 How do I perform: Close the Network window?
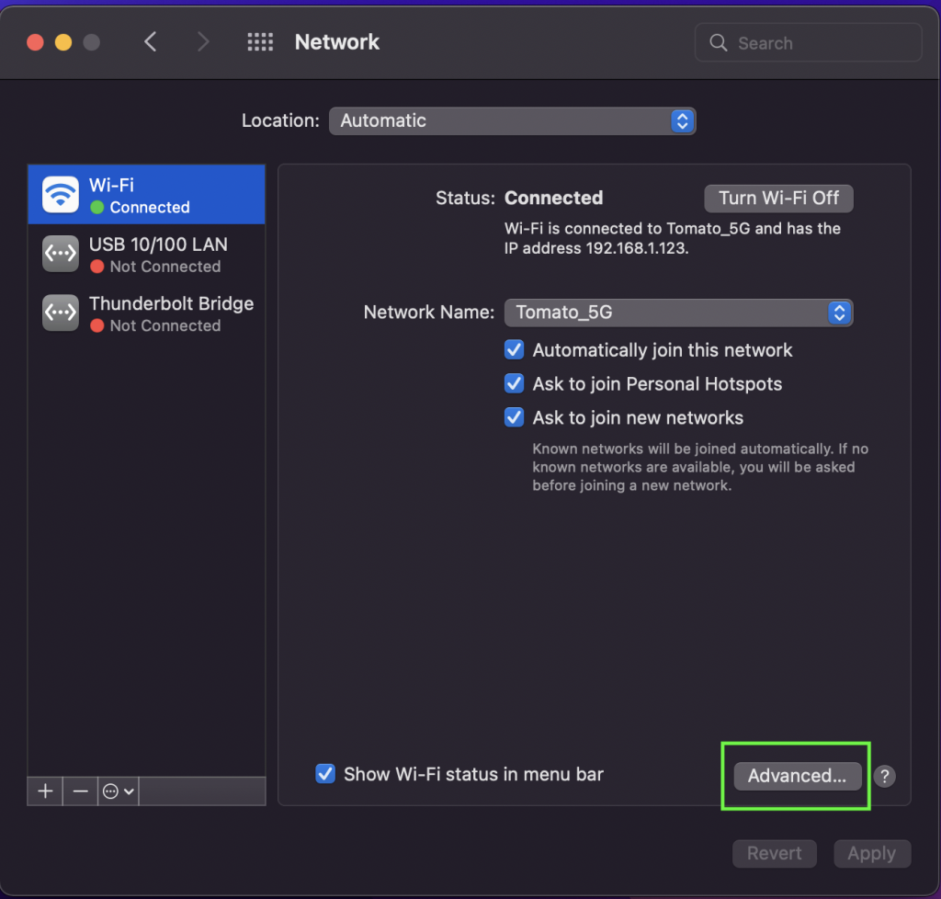pyautogui.click(x=36, y=42)
